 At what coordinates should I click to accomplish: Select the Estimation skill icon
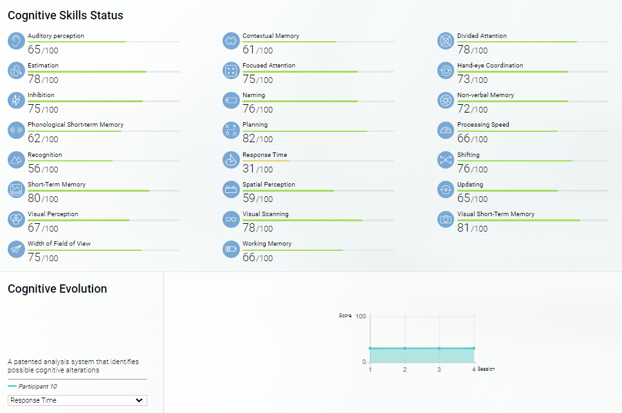point(16,71)
